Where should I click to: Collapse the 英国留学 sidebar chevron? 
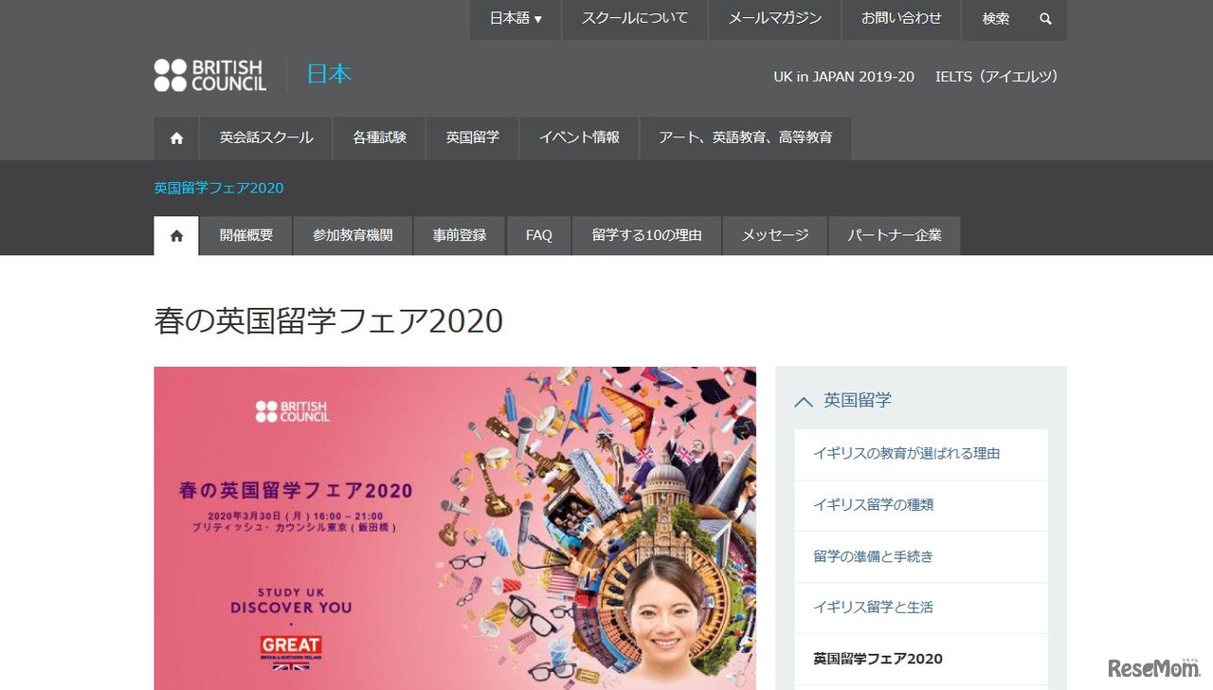tap(804, 401)
